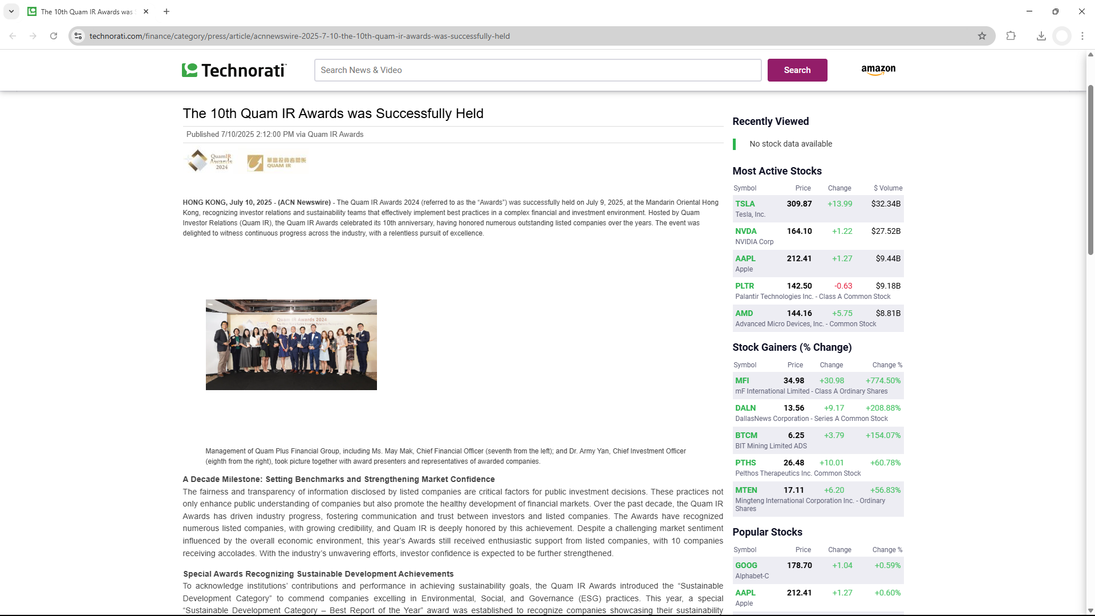Screen dimensions: 1095x616
Task: Restore down the browser window
Action: [x=1056, y=11]
